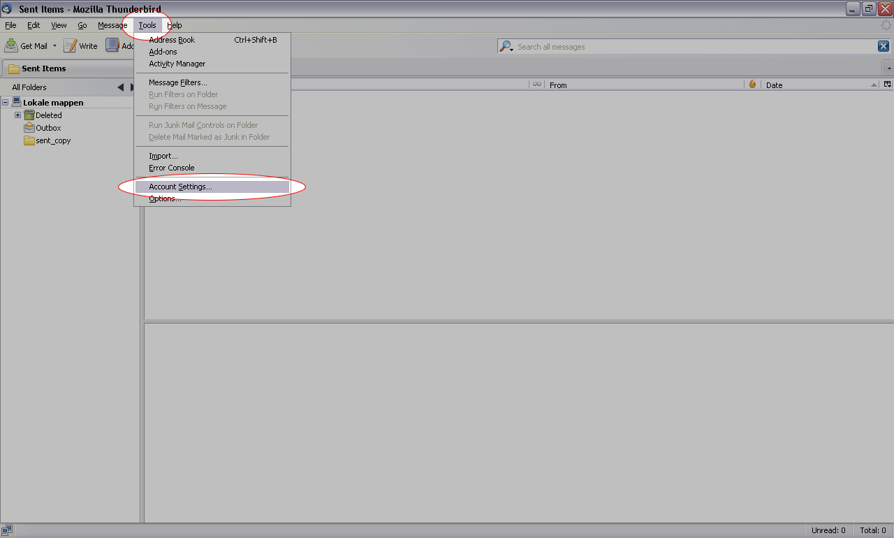894x538 pixels.
Task: Open the Get Mail dropdown arrow
Action: tap(54, 46)
